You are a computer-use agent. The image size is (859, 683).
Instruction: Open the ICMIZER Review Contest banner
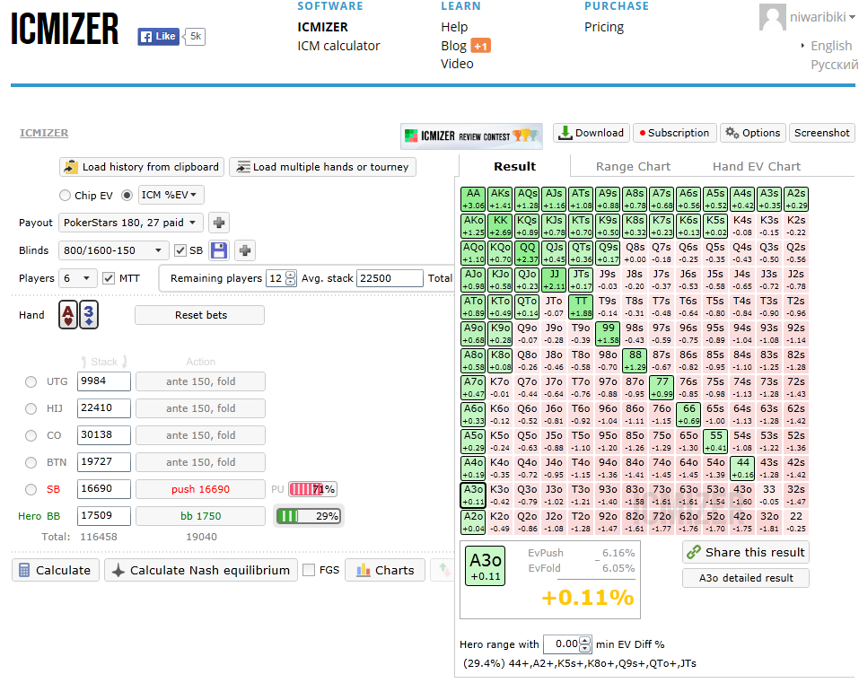tap(471, 136)
